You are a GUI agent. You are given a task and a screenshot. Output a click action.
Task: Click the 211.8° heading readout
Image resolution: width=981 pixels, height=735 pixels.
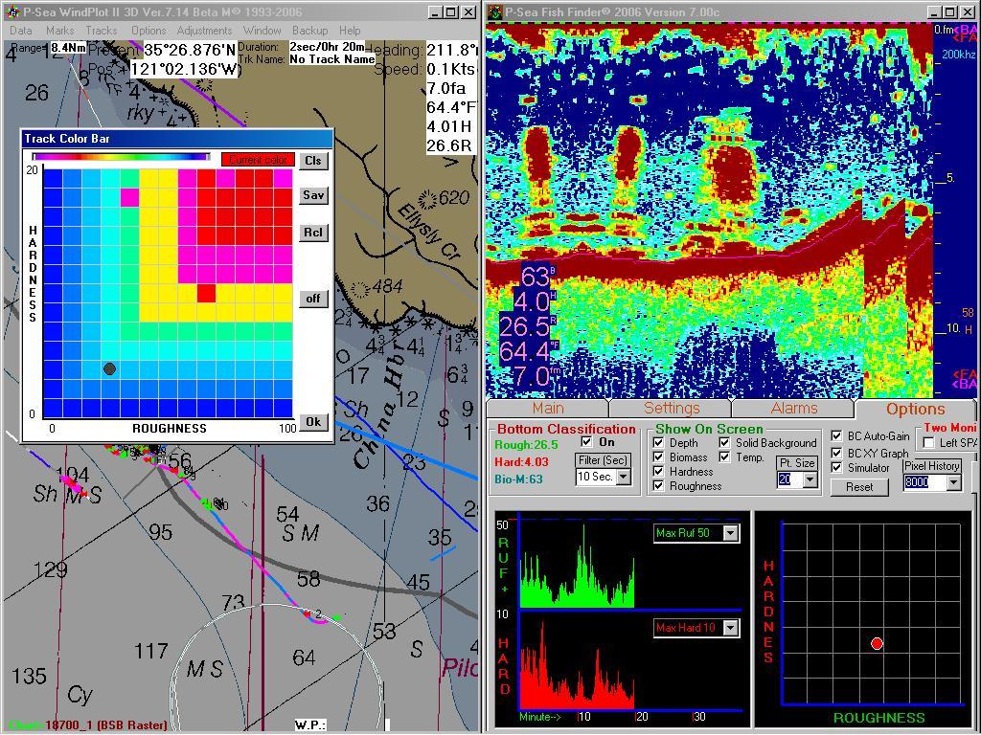(x=452, y=50)
